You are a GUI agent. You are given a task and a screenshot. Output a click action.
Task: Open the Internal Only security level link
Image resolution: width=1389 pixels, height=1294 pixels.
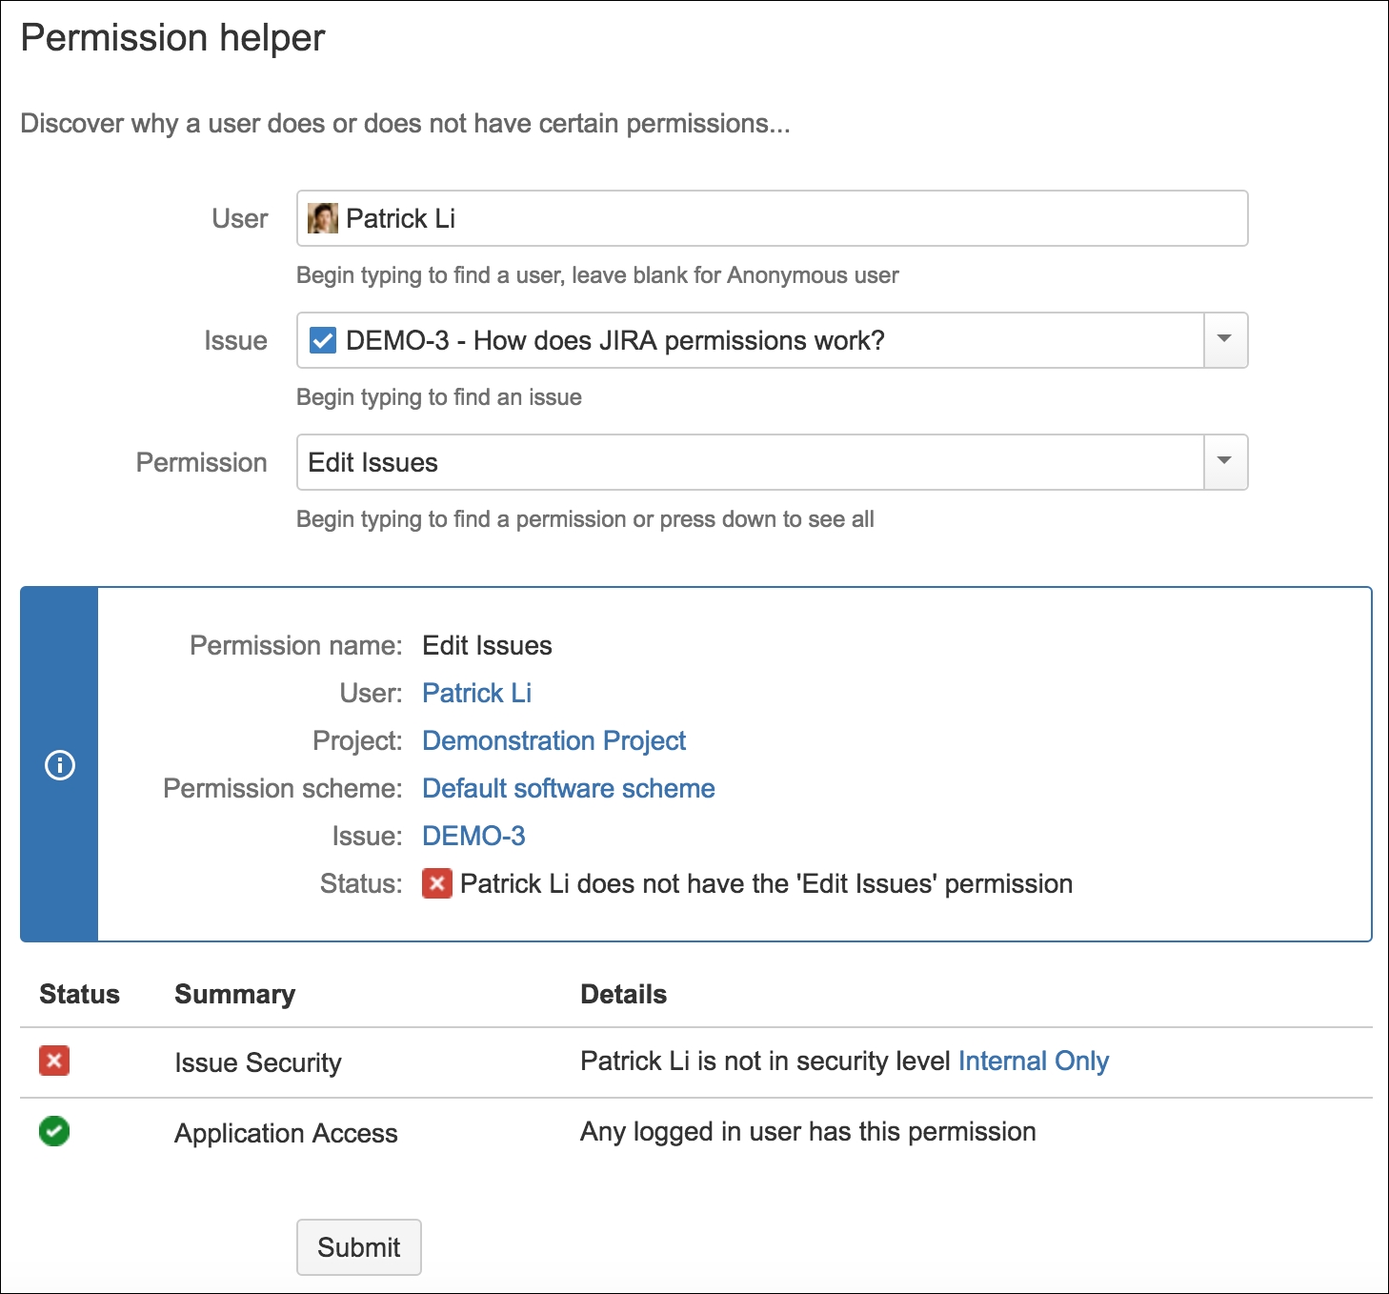click(1034, 1061)
